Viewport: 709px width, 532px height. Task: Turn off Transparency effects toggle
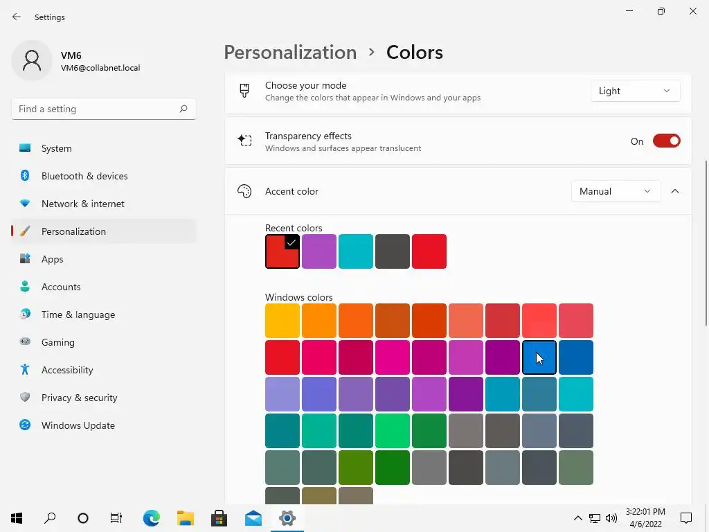(667, 141)
